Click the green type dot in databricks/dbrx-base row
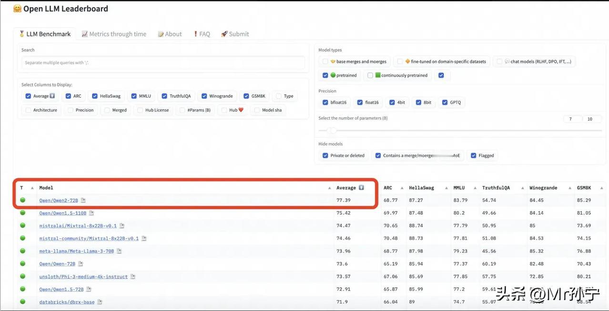Viewport: 609px width, 311px height. [22, 301]
